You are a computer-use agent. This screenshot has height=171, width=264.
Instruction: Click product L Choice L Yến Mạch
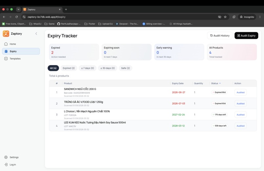87,111
